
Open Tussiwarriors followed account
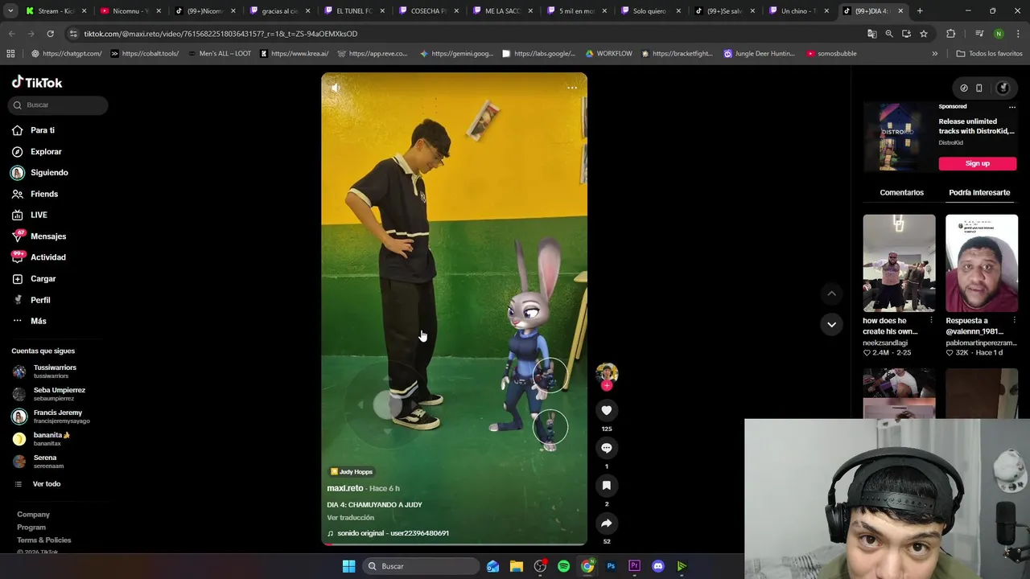point(55,372)
